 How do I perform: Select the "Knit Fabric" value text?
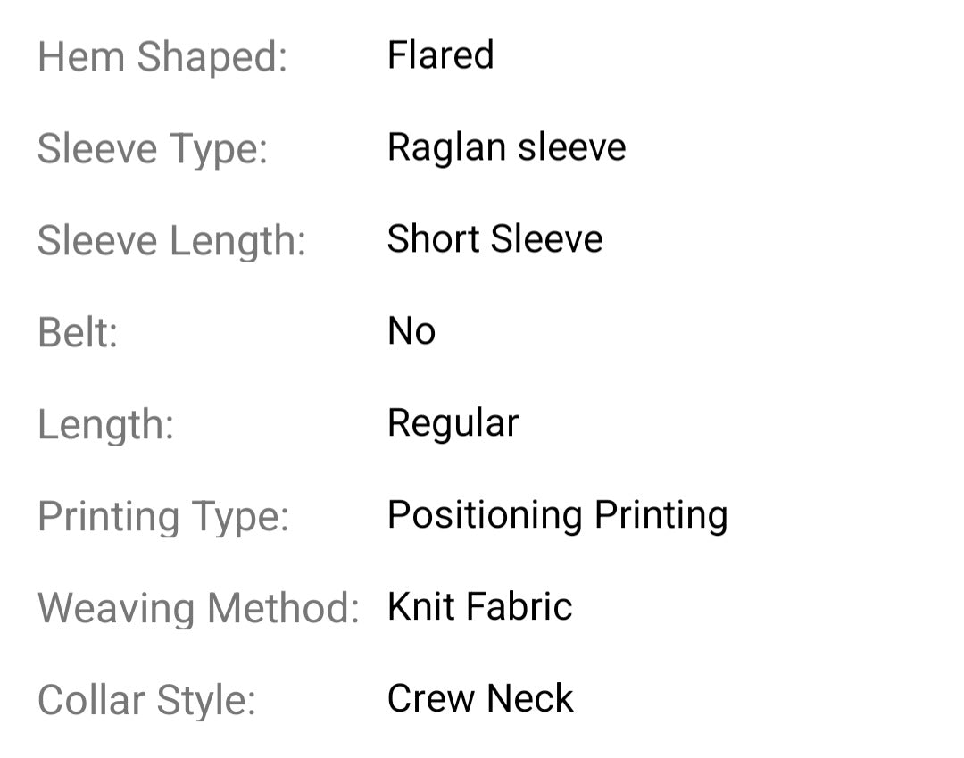[479, 607]
